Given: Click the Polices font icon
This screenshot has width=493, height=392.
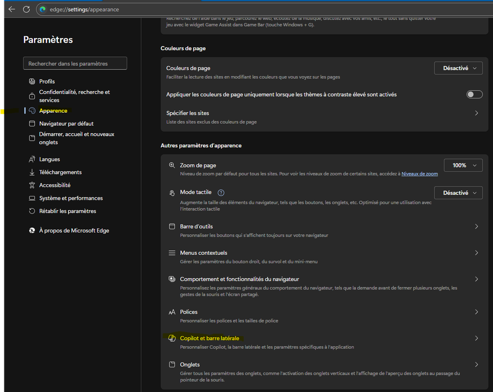Looking at the screenshot, I should [x=172, y=312].
